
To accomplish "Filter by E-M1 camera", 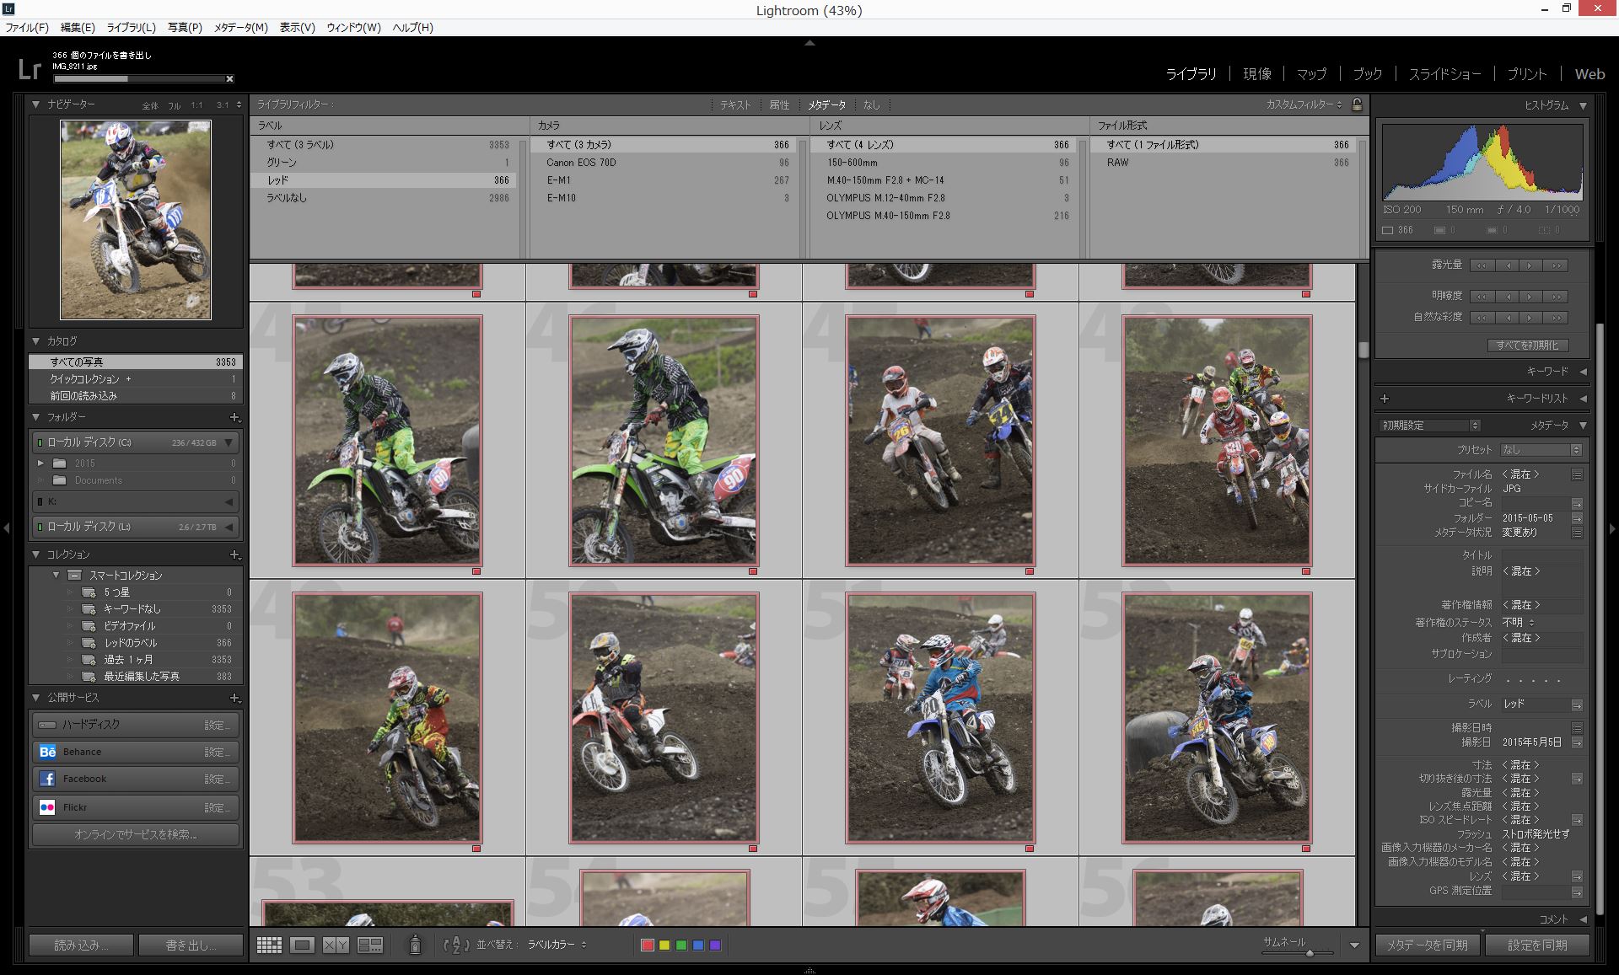I will [x=558, y=180].
